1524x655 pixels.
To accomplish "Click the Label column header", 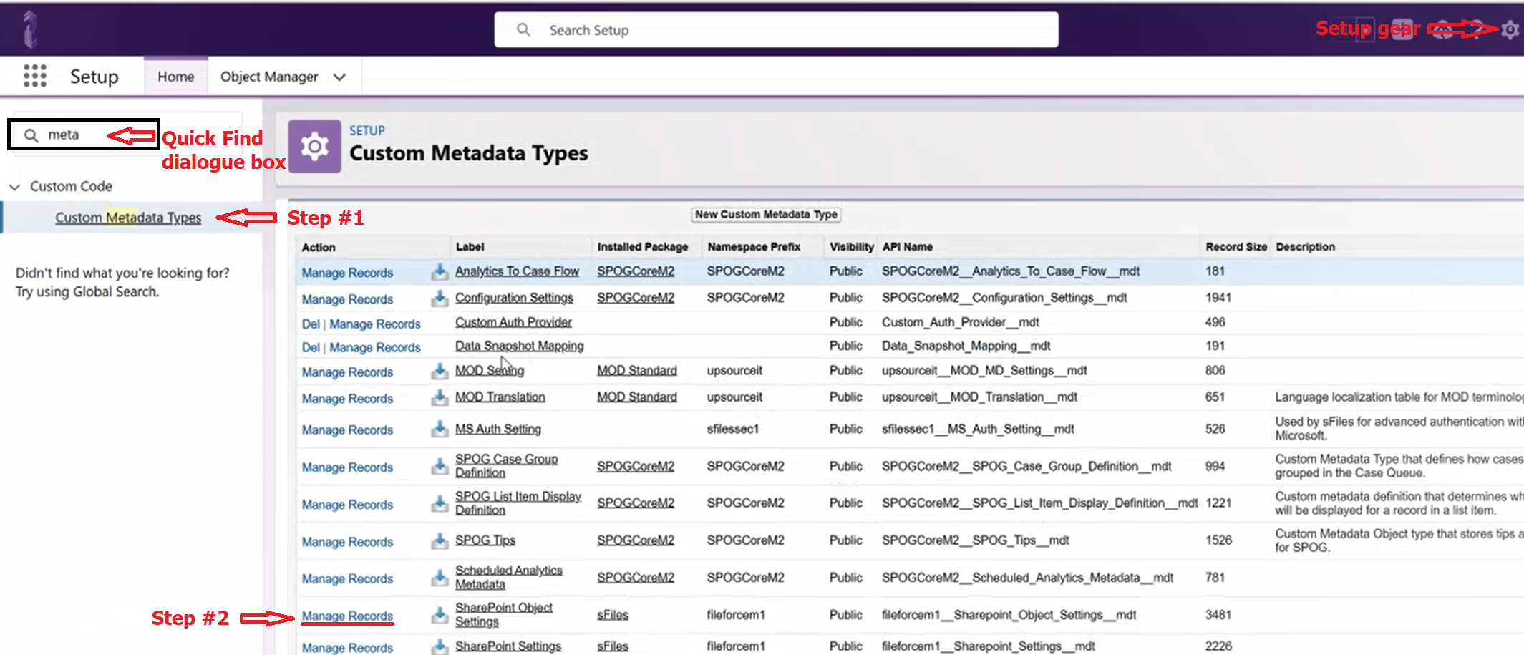I will [x=470, y=247].
